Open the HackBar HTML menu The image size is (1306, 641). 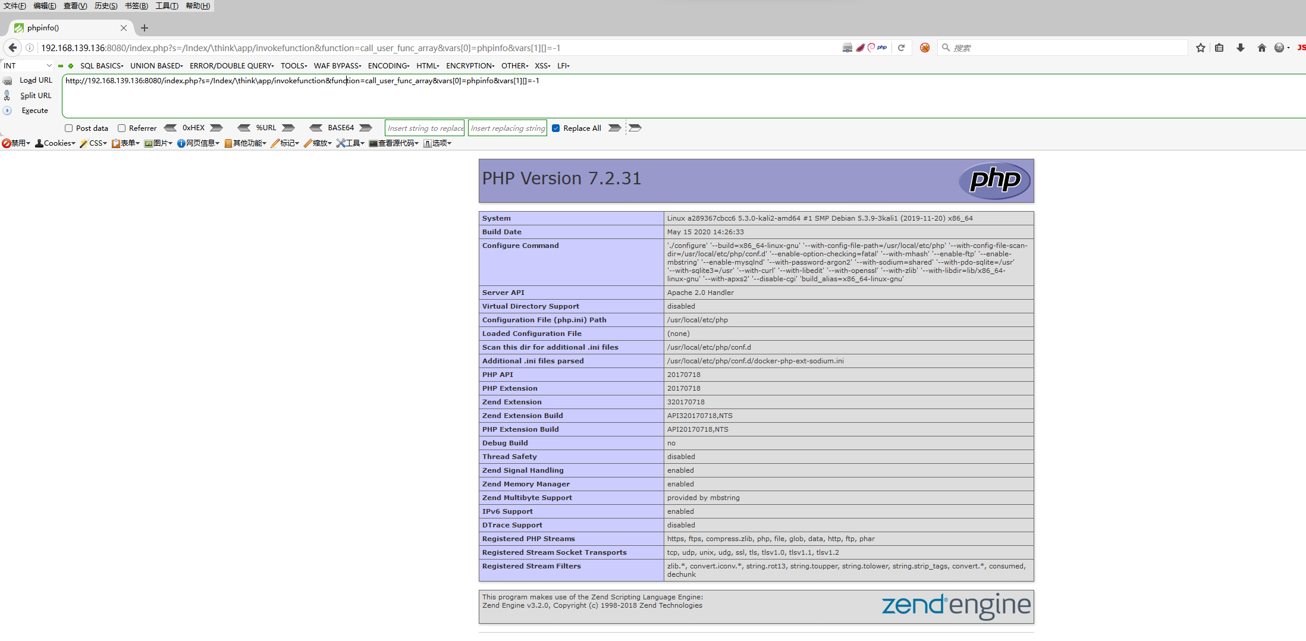click(428, 66)
